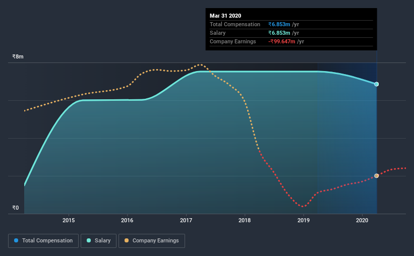The width and height of the screenshot is (414, 256).
Task: Click the Total Compensation label in tooltip
Action: [235, 25]
